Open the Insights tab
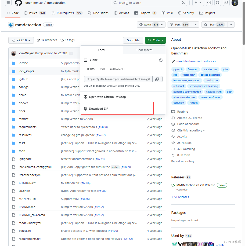The width and height of the screenshot is (245, 246). tap(207, 13)
